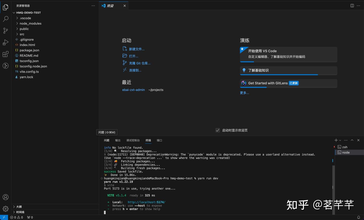
Task: Open the Accounts icon near bottom
Action: tap(6, 197)
